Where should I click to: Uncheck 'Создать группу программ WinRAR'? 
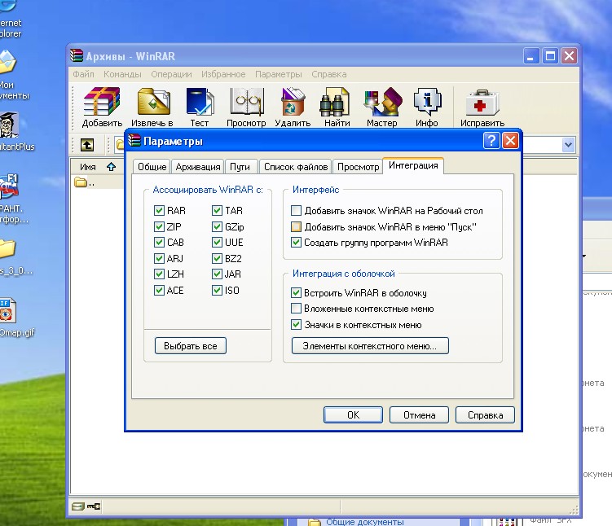[297, 243]
